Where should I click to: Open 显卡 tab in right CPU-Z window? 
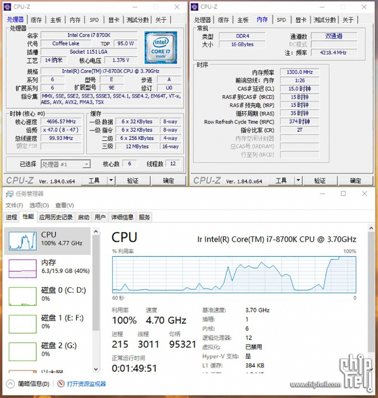[301, 20]
